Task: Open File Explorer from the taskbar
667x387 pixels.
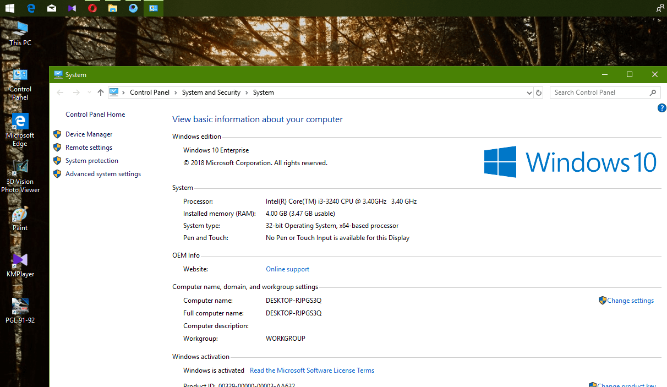Action: click(x=113, y=8)
